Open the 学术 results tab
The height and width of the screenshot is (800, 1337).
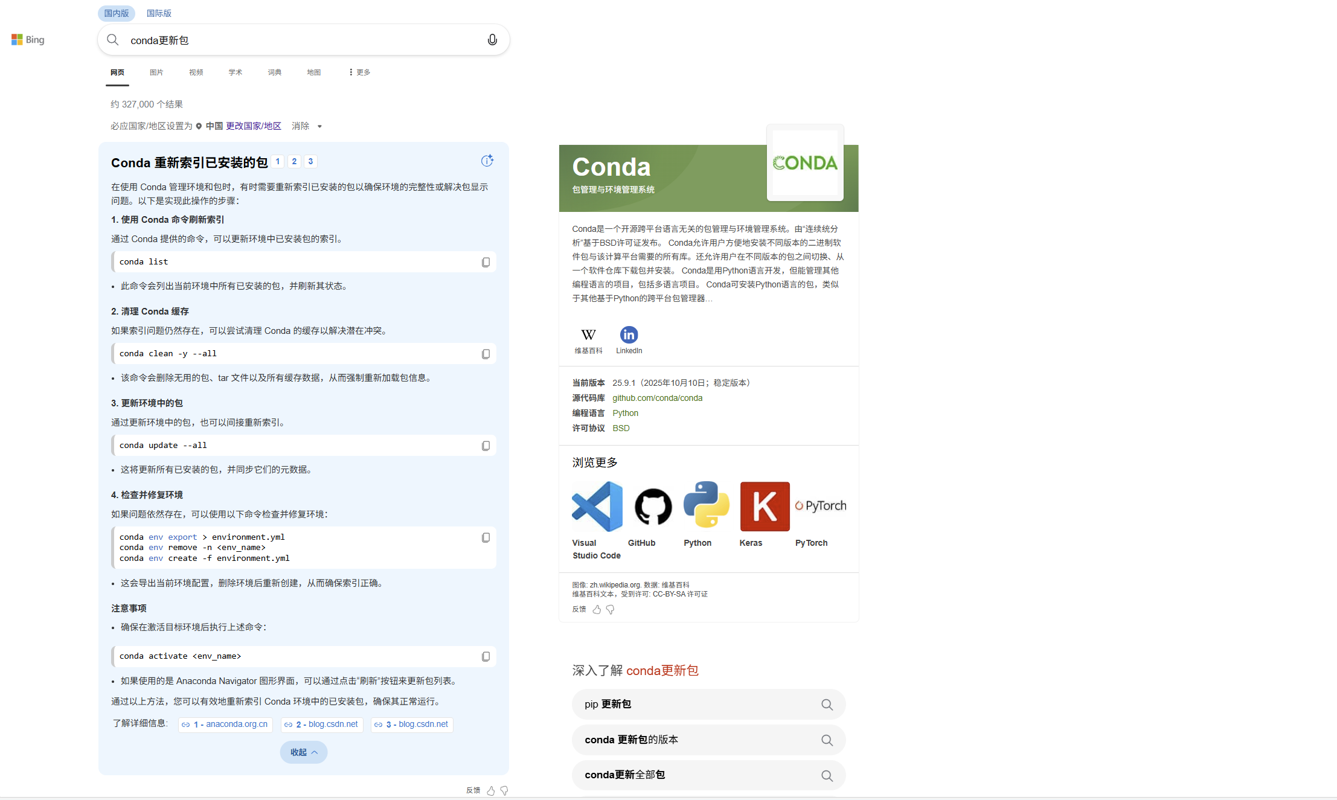(x=236, y=72)
